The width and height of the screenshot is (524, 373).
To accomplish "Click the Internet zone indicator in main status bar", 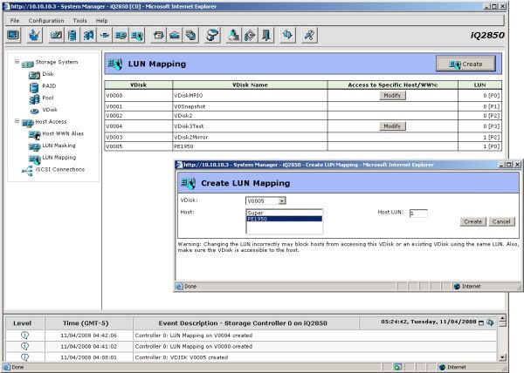I will (x=452, y=367).
